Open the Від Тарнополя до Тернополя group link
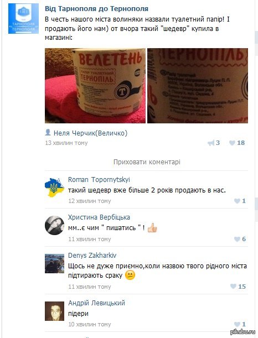Screen dimensions: 258x338 [97, 9]
